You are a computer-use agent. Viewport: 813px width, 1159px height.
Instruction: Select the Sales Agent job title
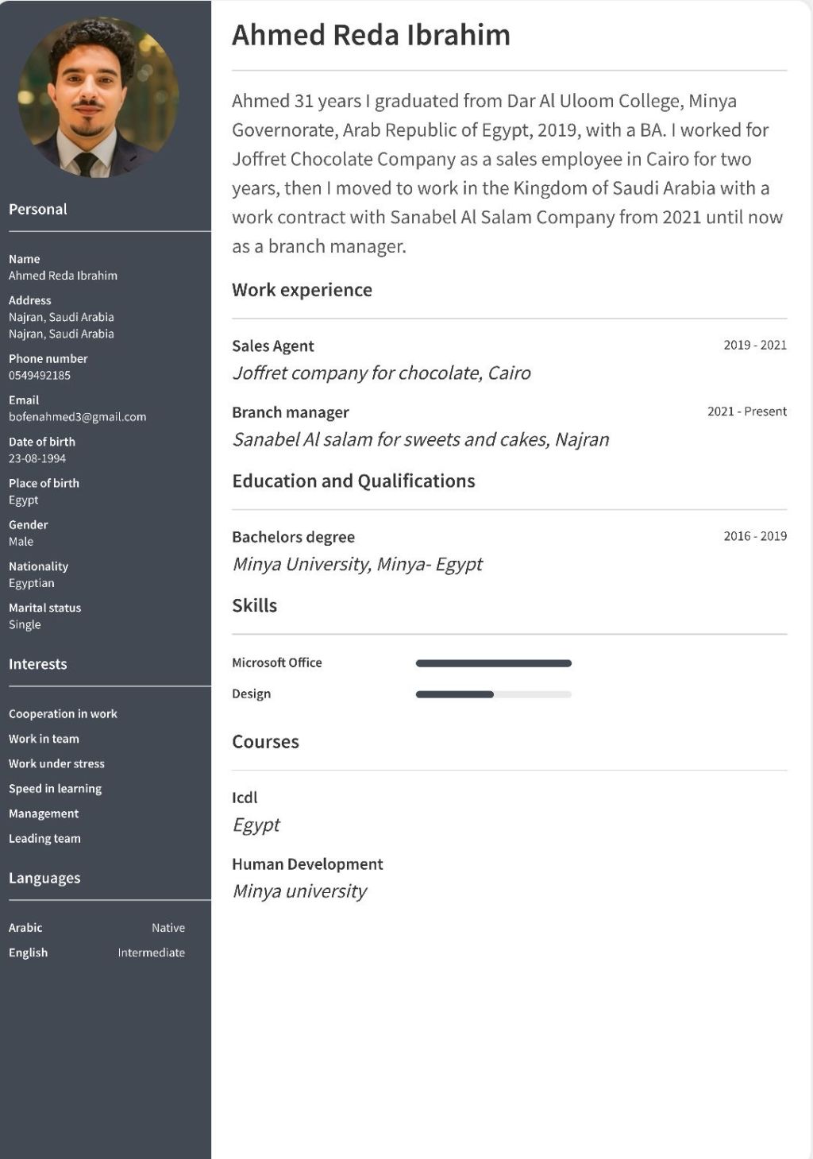(x=273, y=346)
